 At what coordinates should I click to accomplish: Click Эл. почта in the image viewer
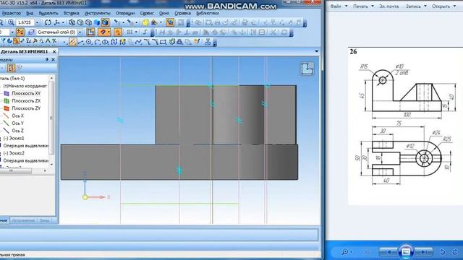389,6
